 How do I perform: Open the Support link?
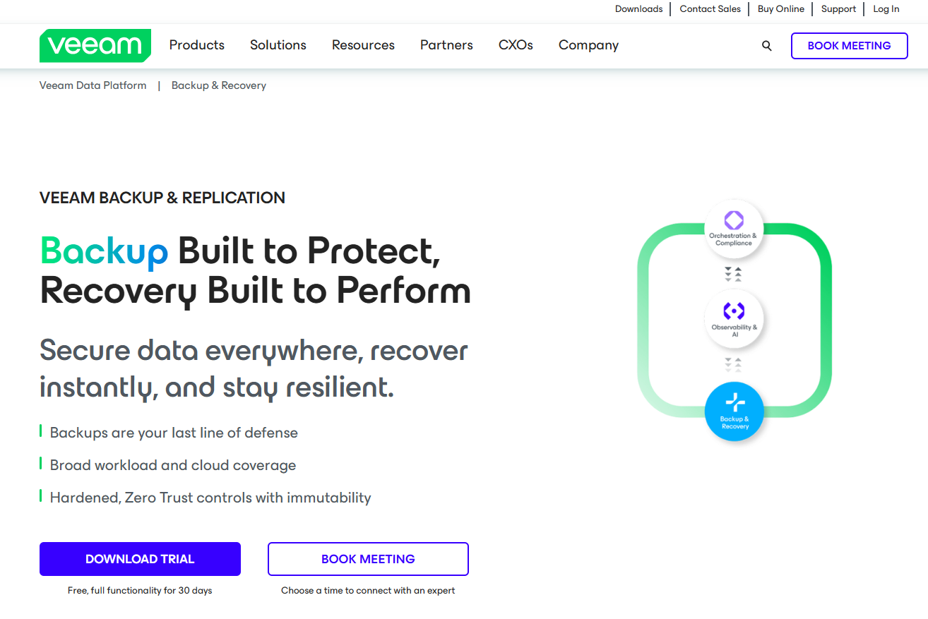click(838, 9)
